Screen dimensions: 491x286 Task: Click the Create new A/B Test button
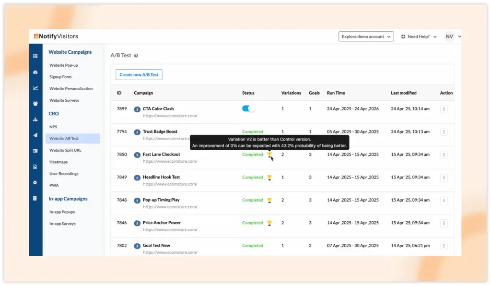pos(139,75)
